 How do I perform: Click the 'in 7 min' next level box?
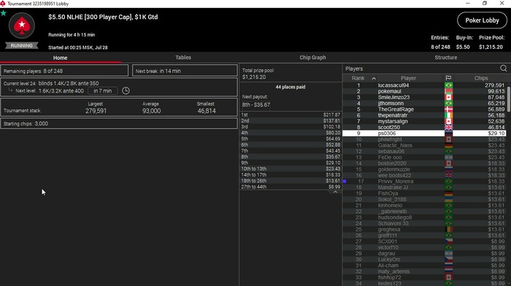tap(103, 91)
